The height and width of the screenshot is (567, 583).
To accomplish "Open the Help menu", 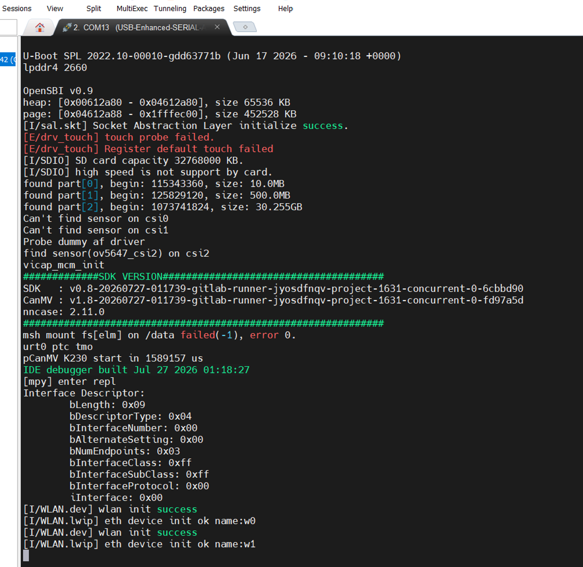I will coord(285,8).
